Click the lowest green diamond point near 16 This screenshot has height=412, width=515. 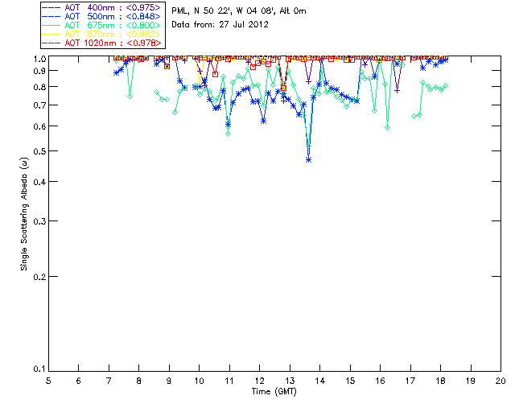tap(388, 128)
